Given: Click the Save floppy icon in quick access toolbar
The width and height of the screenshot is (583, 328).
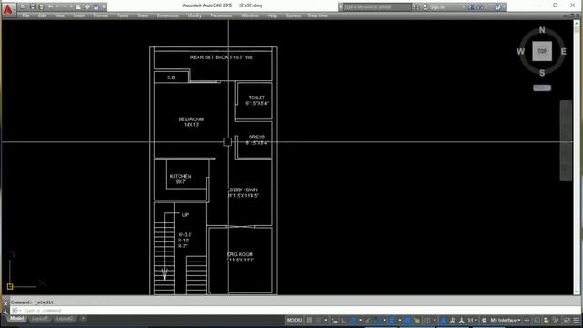Looking at the screenshot, I should (x=33, y=6).
